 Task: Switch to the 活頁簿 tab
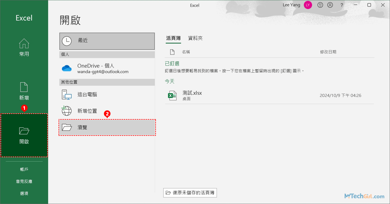point(173,38)
